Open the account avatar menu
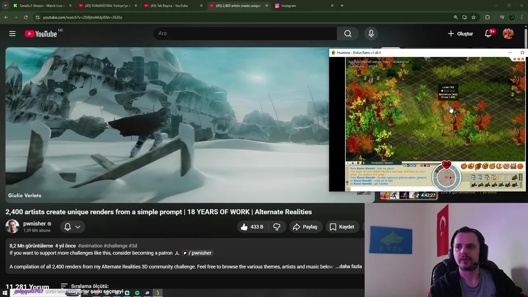The width and height of the screenshot is (528, 297). pos(508,33)
